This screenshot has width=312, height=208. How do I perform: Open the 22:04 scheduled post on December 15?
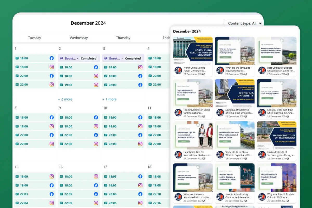35,203
